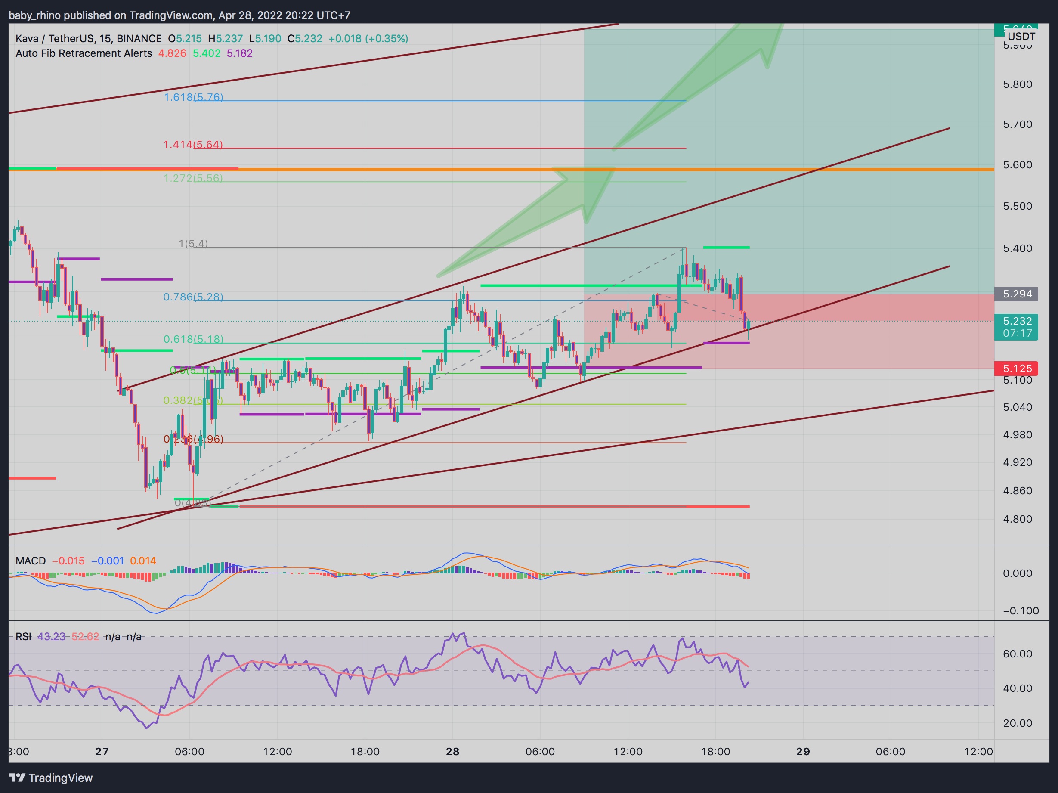Viewport: 1058px width, 793px height.
Task: Open the USDT currency label on price axis
Action: point(1021,36)
